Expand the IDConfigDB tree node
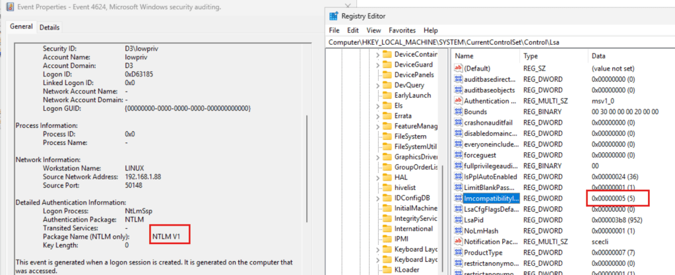Image resolution: width=675 pixels, height=275 pixels. point(378,198)
